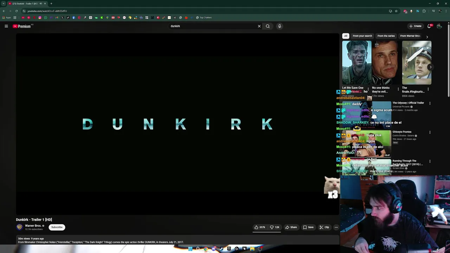
Task: Open The Odyssey Official Trailer title
Action: (408, 103)
